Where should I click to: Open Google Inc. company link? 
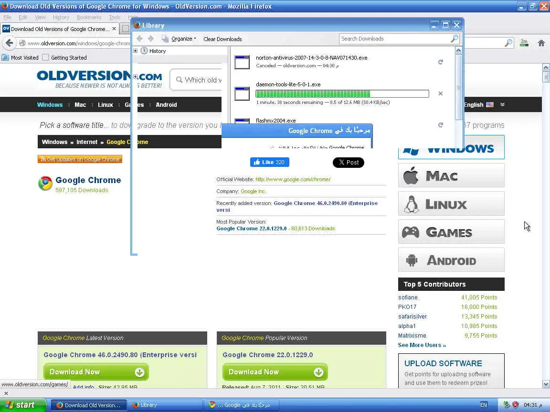coord(253,191)
